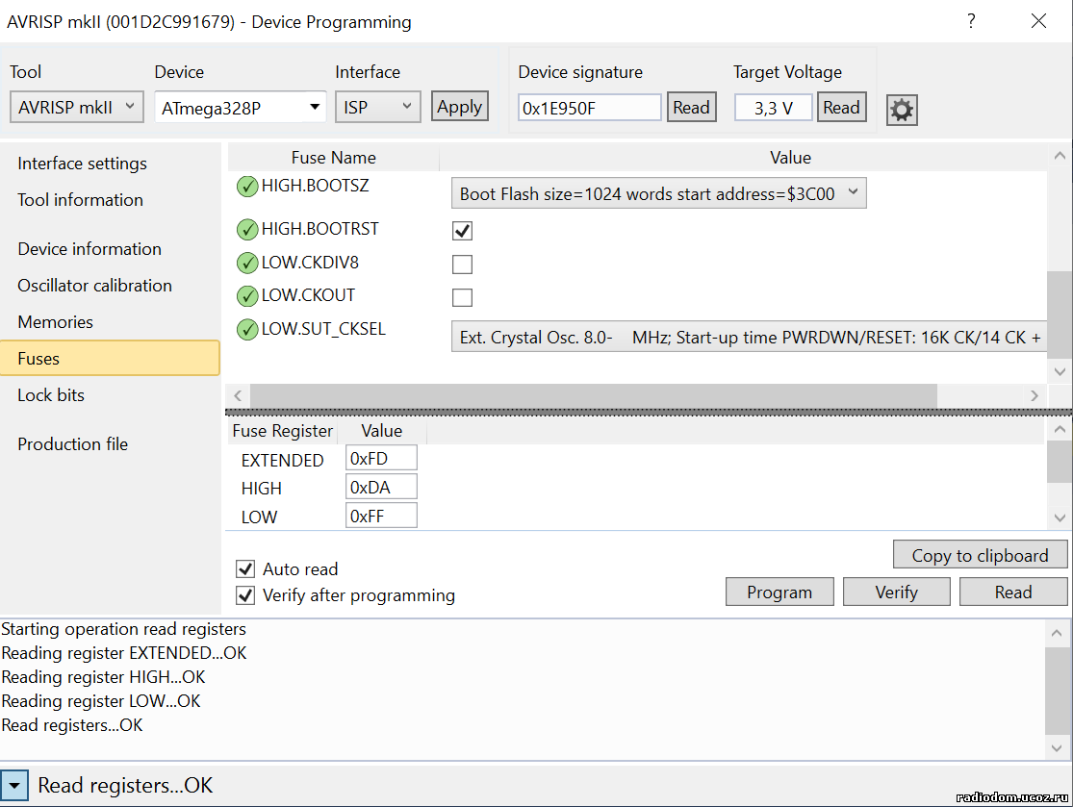Click the green status icon beside HIGH.BOOTRST
This screenshot has height=807, width=1073.
(247, 230)
